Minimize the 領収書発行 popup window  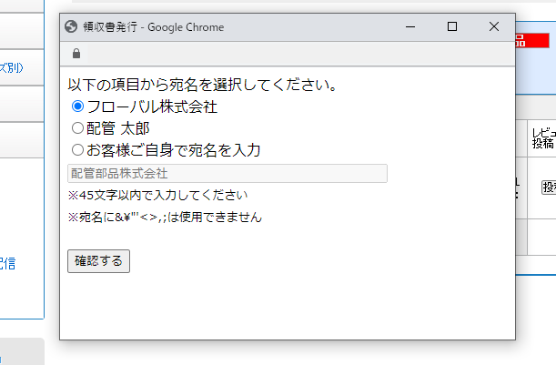point(410,27)
